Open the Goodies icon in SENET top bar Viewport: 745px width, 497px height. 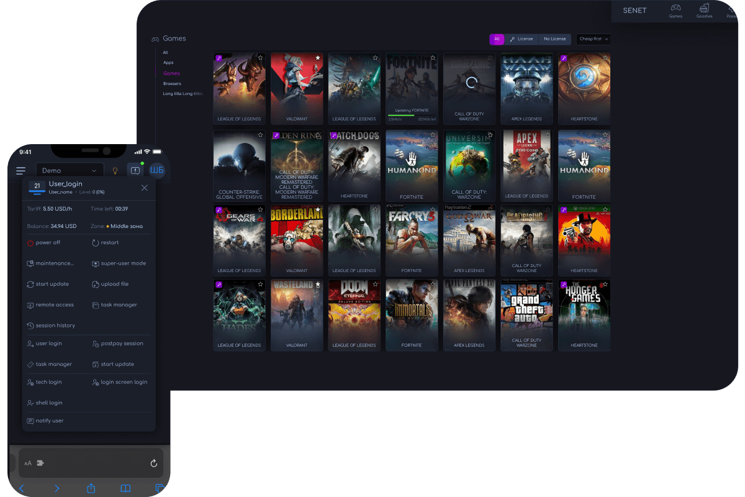click(x=704, y=11)
